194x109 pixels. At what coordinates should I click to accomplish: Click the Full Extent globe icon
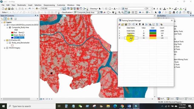pyautogui.click(x=129, y=12)
